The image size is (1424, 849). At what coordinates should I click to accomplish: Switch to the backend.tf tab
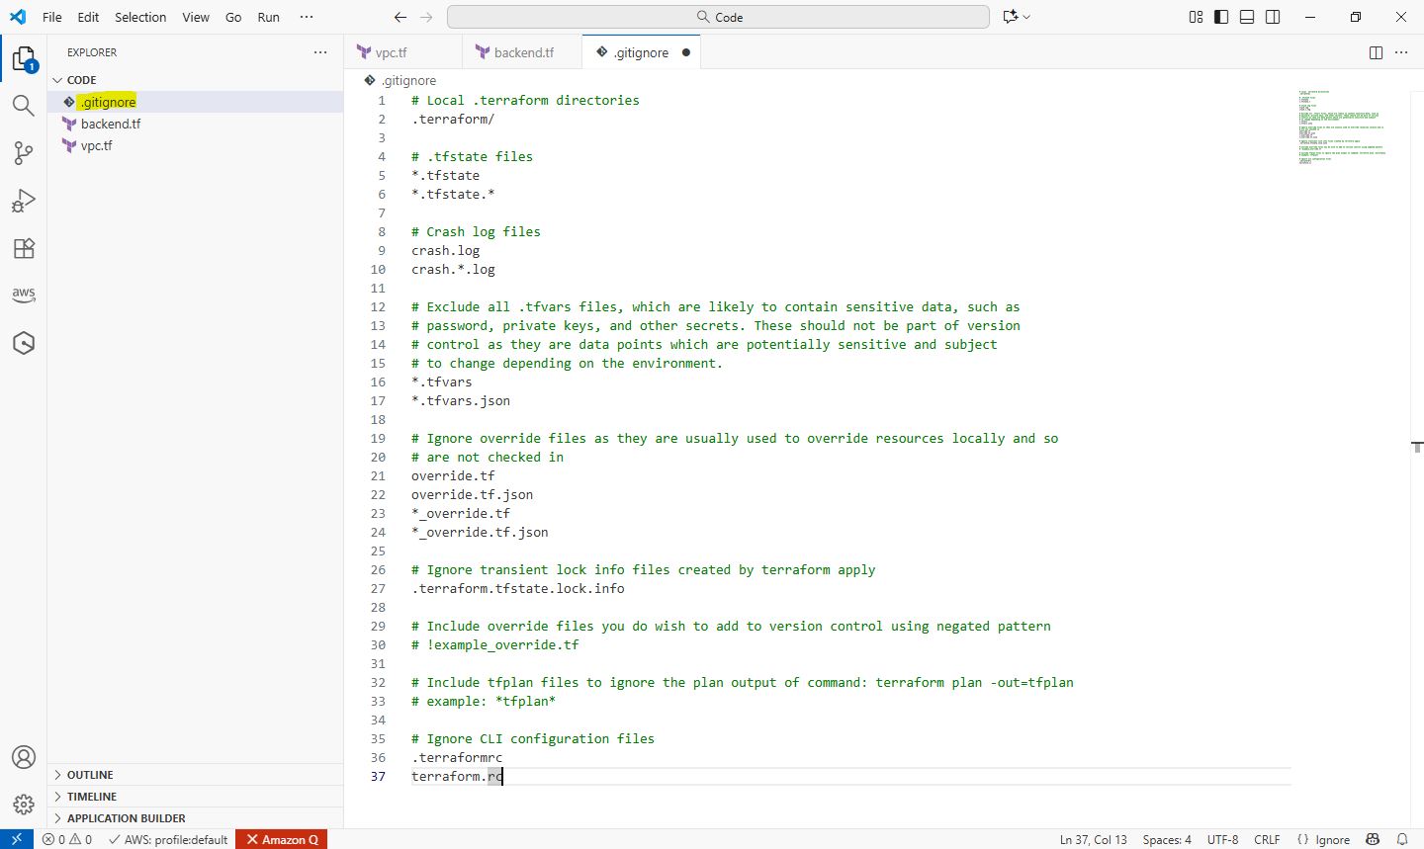click(x=523, y=52)
